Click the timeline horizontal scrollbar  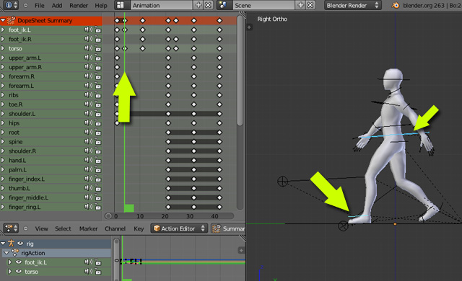169,216
